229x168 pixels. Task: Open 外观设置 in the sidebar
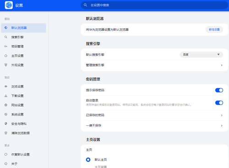(x=23, y=65)
